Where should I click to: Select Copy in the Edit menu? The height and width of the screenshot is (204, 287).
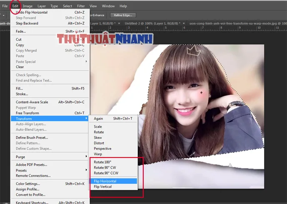50,45
